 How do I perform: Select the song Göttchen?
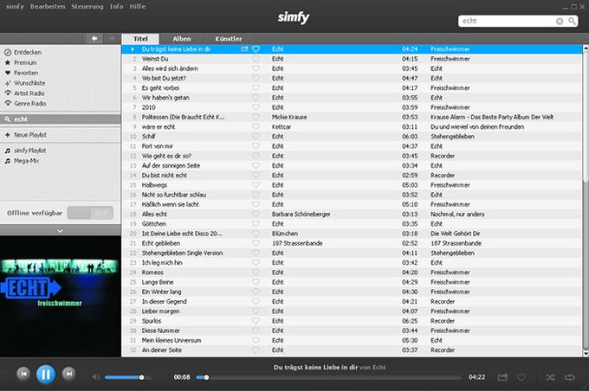point(153,224)
